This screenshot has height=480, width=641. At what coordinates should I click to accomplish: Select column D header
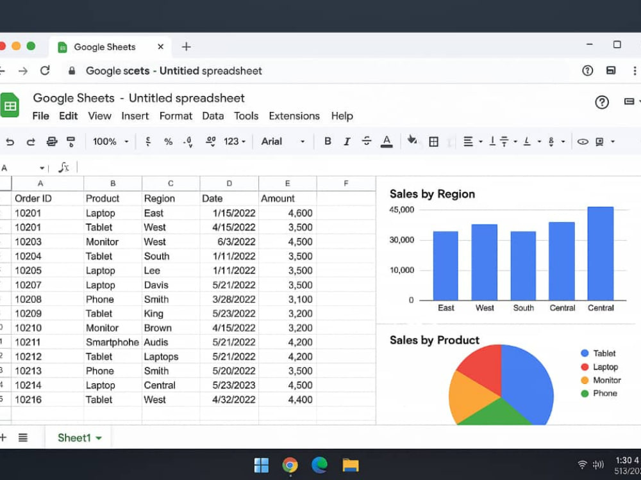(x=229, y=183)
